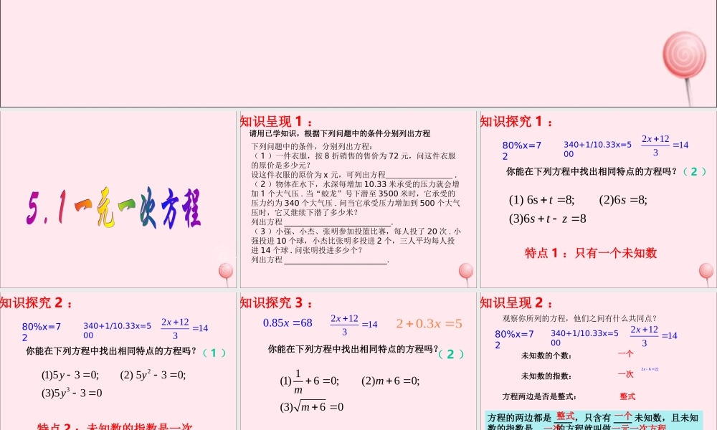This screenshot has width=717, height=430.
Task: Click the question '你能在下列方程中找出相同特点的方程吗？' in 知识探究 2
Action: point(112,351)
